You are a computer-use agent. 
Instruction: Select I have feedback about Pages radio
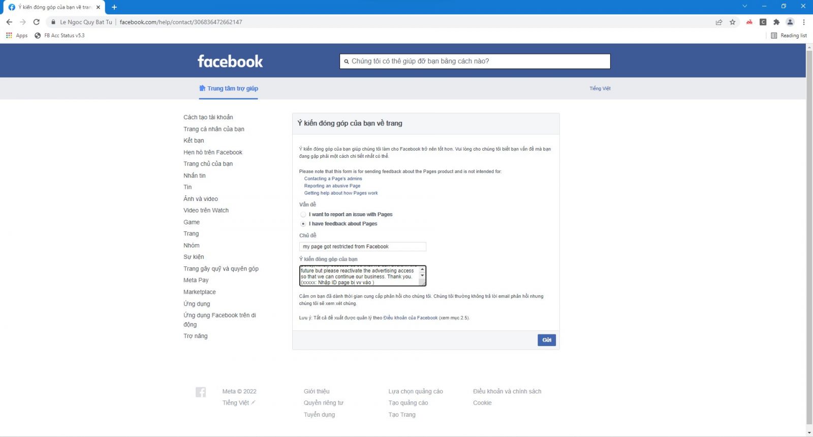pyautogui.click(x=303, y=224)
